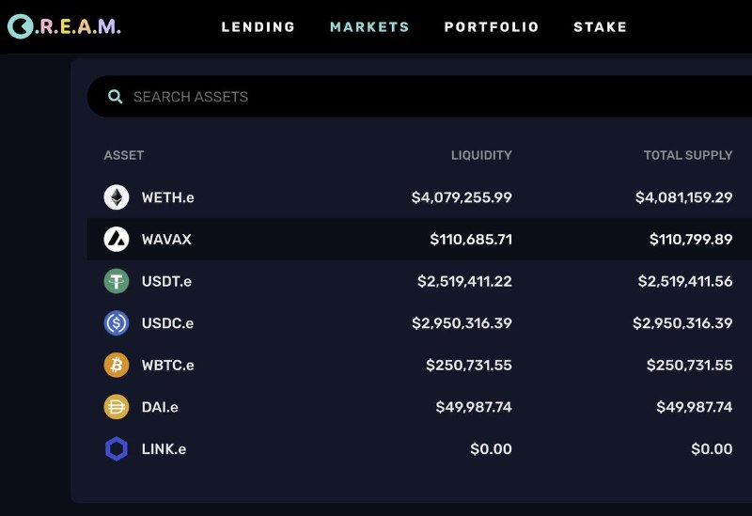Click the search magnifier icon
The image size is (752, 516).
coord(115,97)
